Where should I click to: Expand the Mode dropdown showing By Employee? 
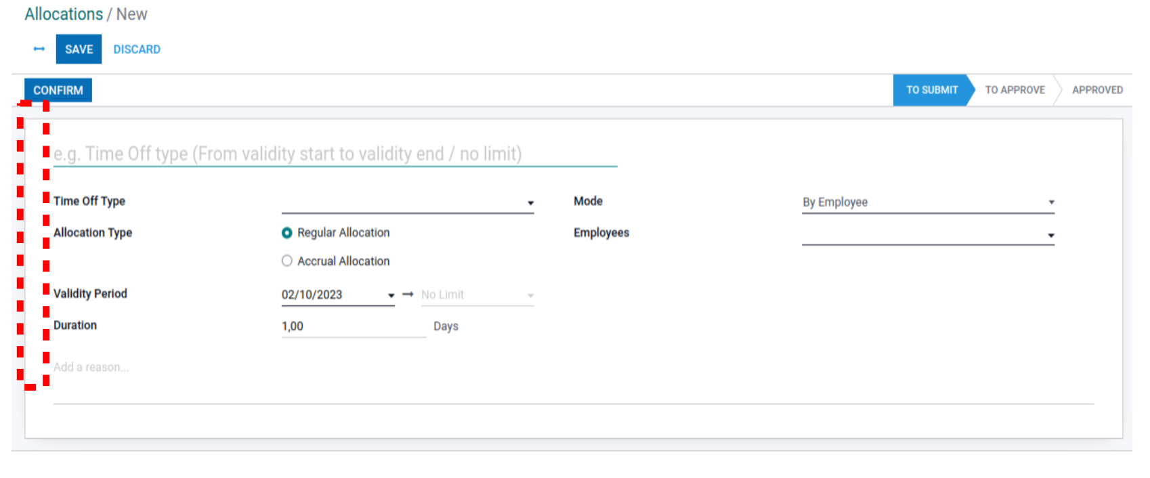tap(927, 202)
